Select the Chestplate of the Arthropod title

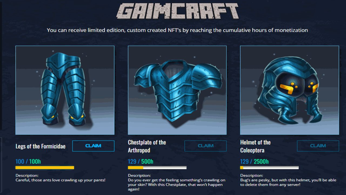(x=147, y=146)
